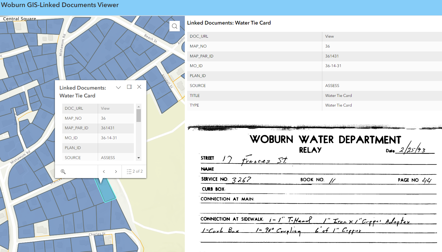Show the previous linked document record
Viewport: 442px width, 252px height.
tap(104, 172)
